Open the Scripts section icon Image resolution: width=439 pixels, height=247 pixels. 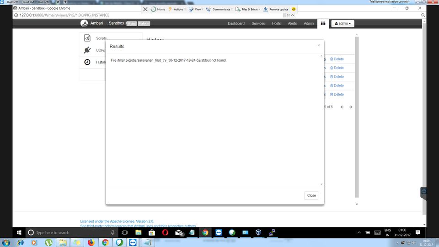tap(87, 38)
